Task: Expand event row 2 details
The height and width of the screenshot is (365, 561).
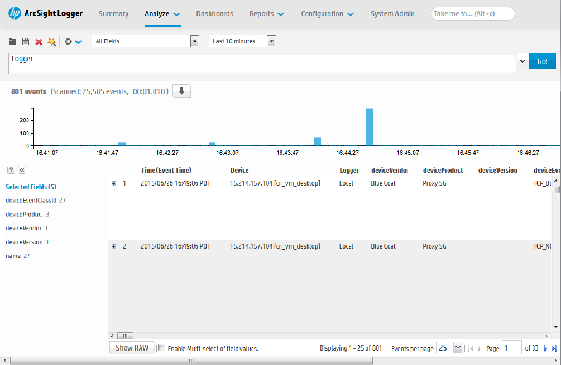Action: coord(114,246)
